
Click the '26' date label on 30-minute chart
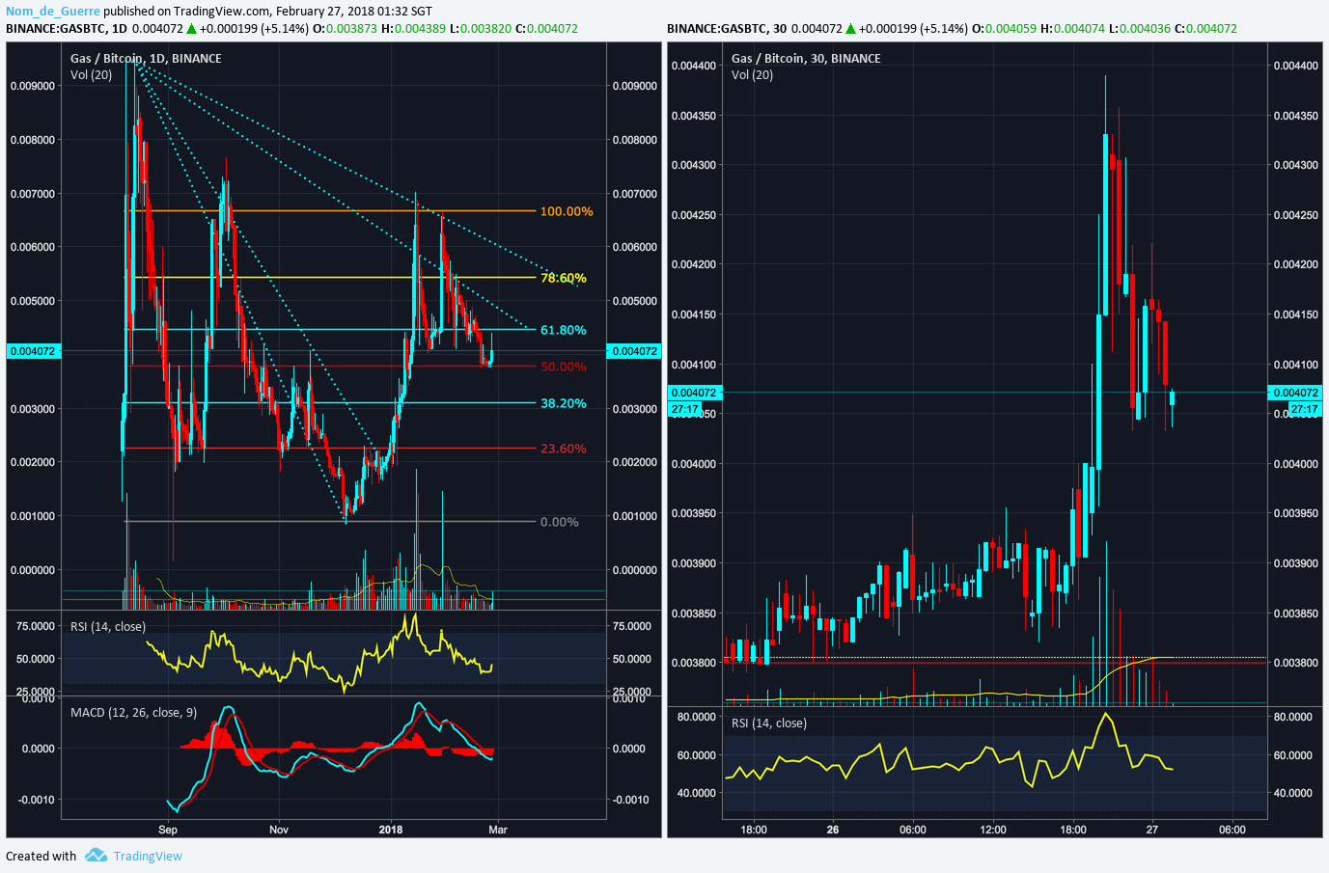tap(833, 830)
